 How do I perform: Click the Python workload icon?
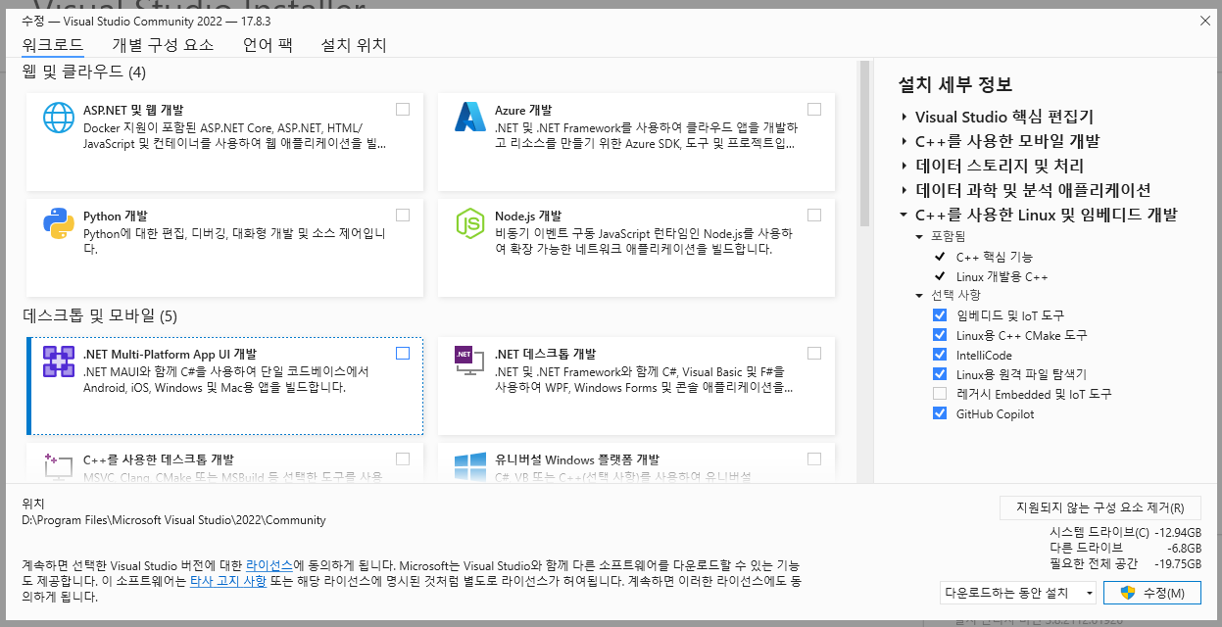tap(59, 223)
